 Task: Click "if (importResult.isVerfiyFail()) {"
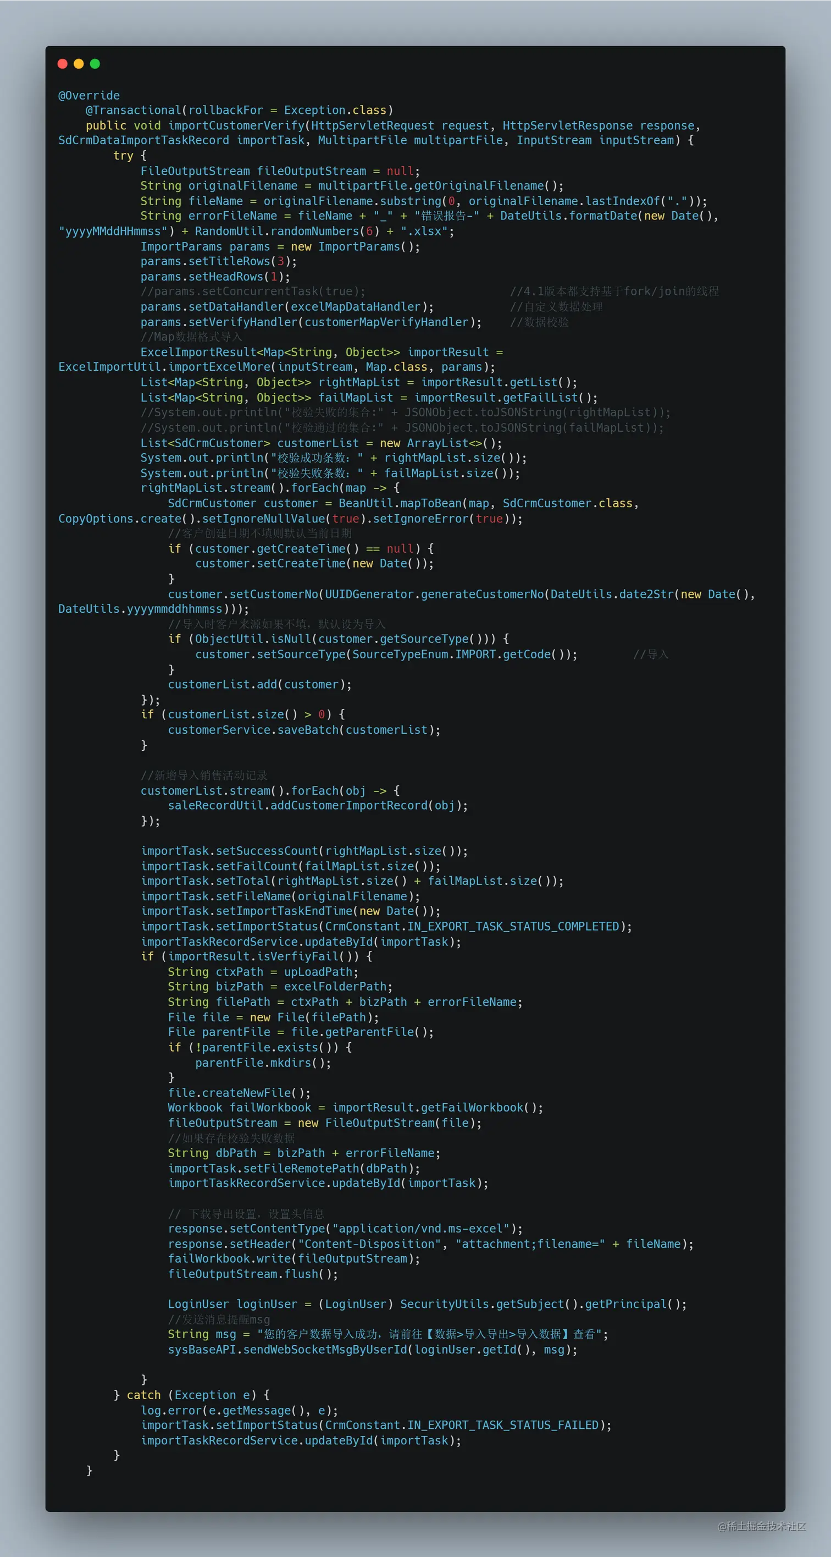click(257, 957)
